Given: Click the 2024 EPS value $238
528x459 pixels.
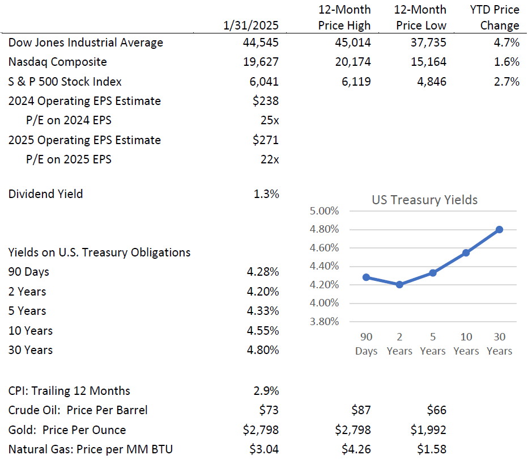Looking at the screenshot, I should click(266, 101).
